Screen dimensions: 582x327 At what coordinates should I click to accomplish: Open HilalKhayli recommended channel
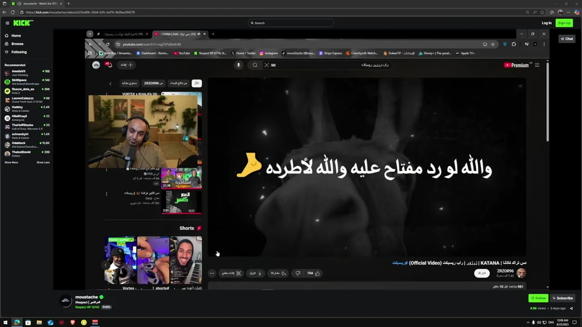point(27,118)
